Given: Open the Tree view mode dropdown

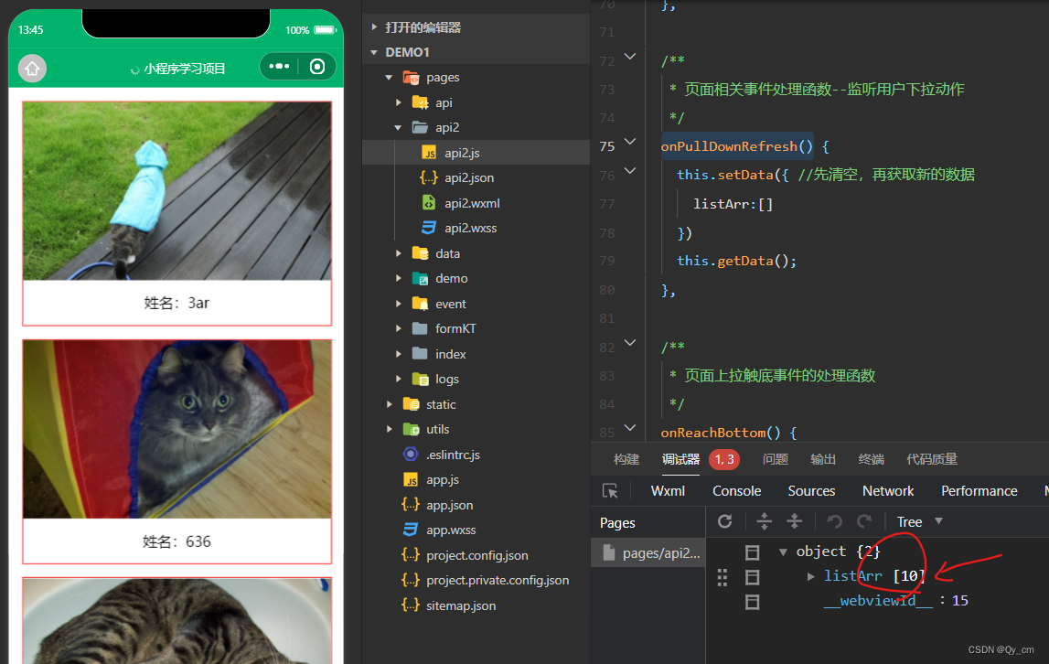Looking at the screenshot, I should pos(919,521).
